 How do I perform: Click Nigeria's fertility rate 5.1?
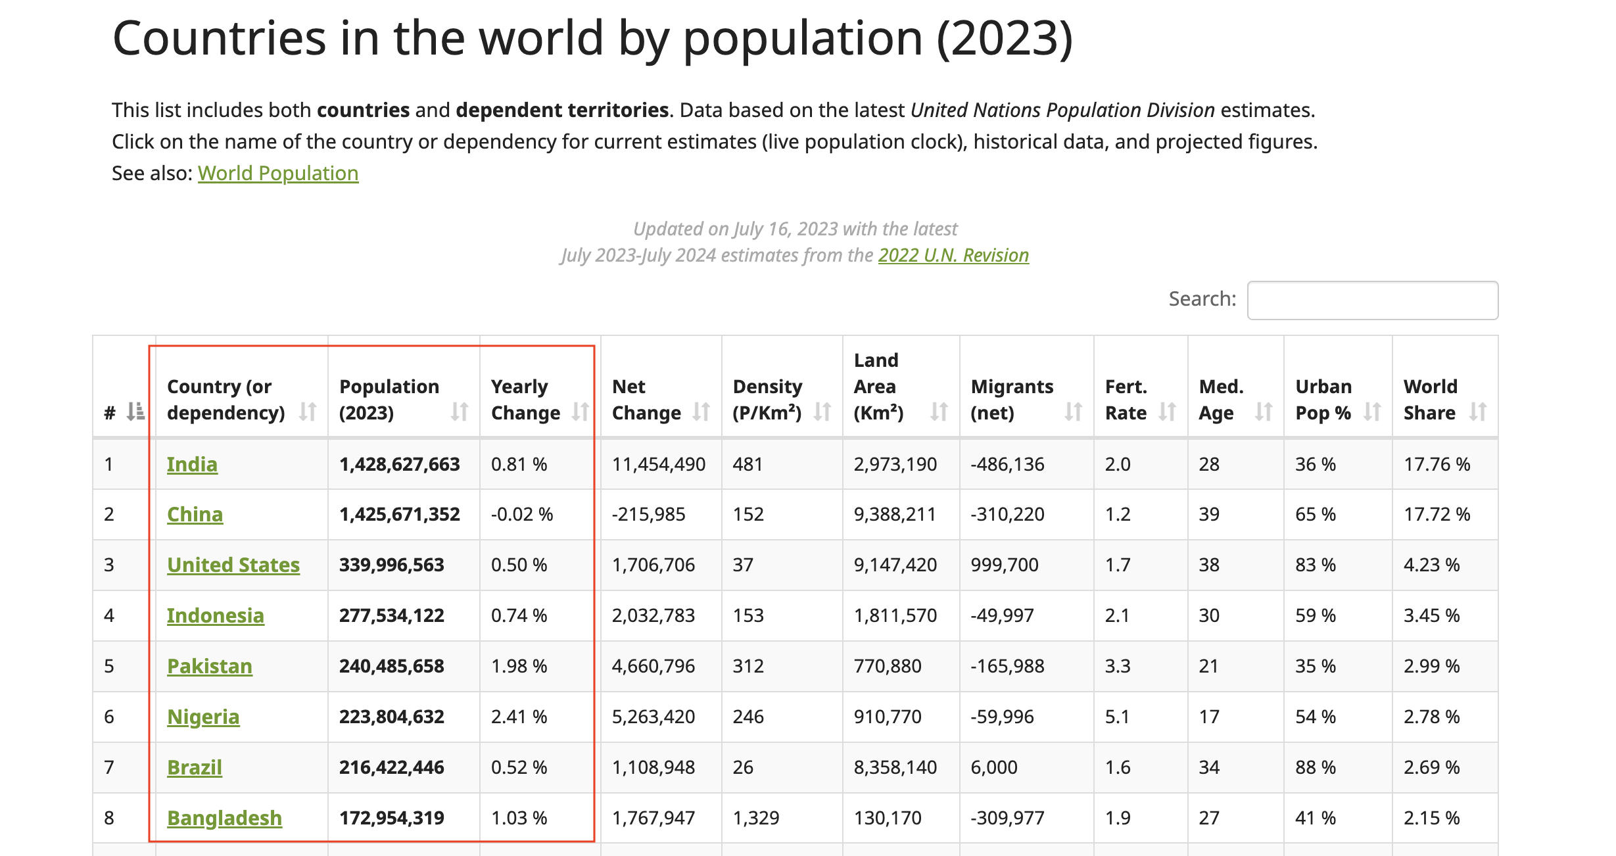click(1118, 717)
